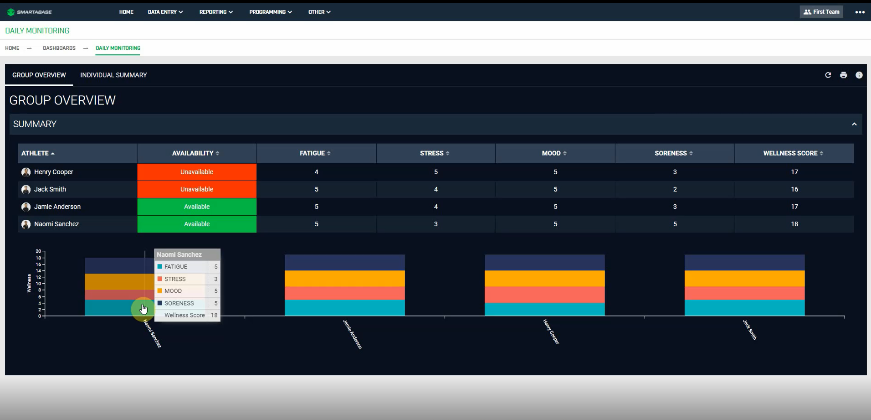Open the REPORTING dropdown menu
871x420 pixels.
tap(215, 12)
